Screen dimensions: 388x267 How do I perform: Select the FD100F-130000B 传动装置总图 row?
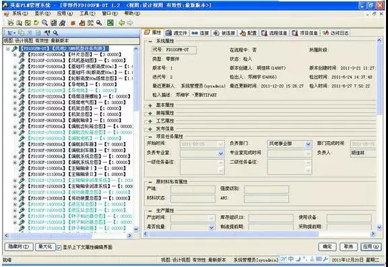pyautogui.click(x=79, y=198)
